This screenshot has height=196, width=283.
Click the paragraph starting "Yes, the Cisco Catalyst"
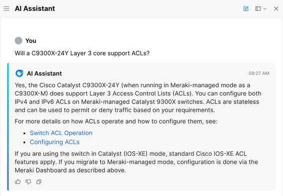click(x=138, y=97)
